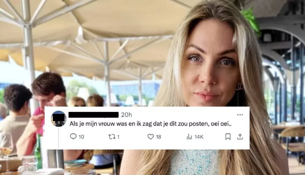Viewport: 305px width, 175px height.
Task: Share the tweet using the upload arrow icon
Action: pyautogui.click(x=240, y=137)
